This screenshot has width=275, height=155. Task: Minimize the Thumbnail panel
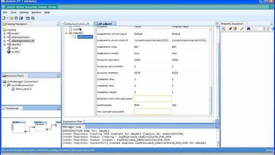tap(58, 108)
